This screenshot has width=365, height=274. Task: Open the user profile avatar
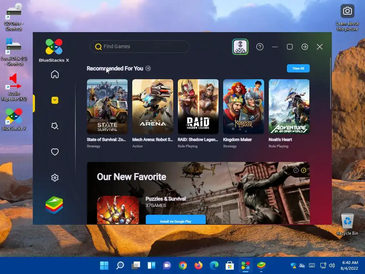(x=240, y=47)
